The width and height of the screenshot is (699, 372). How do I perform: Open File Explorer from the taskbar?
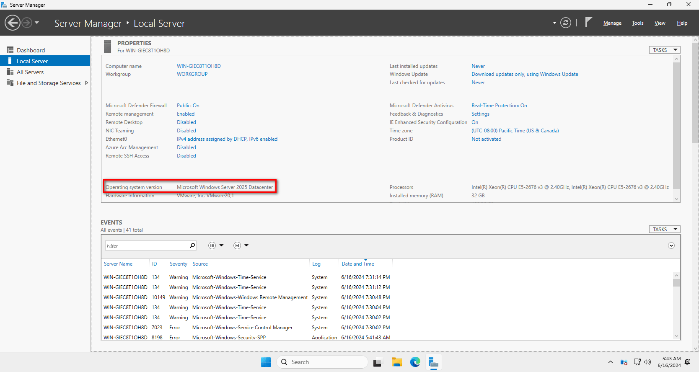pyautogui.click(x=396, y=362)
